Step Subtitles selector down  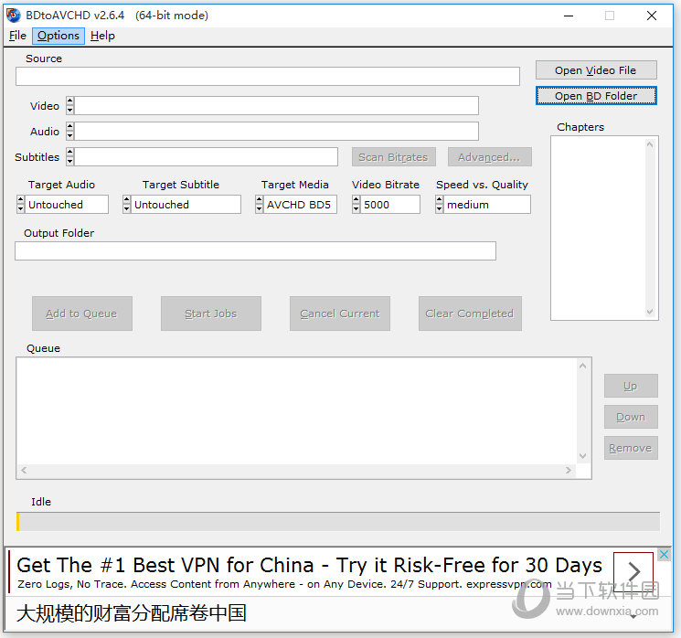69,162
